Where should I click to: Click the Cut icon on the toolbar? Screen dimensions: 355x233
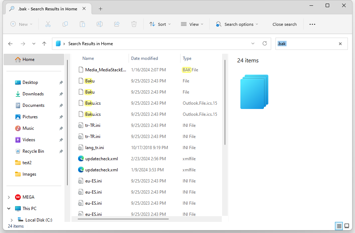[x=48, y=24]
